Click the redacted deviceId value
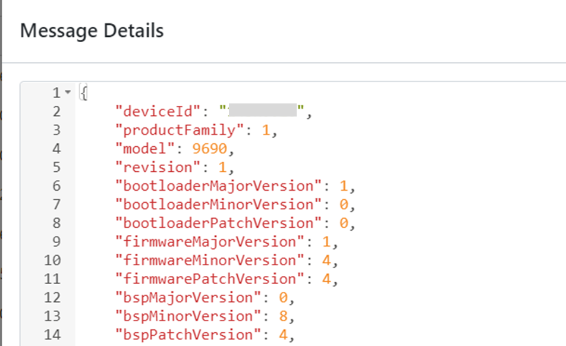The height and width of the screenshot is (346, 566). pyautogui.click(x=262, y=111)
